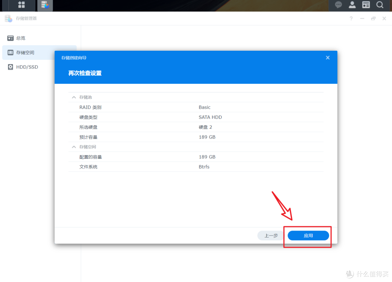
Task: Click the Storage Manager title bar icon
Action: (x=8, y=18)
